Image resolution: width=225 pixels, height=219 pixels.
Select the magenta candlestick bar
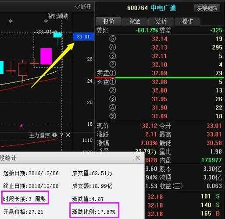(46, 56)
